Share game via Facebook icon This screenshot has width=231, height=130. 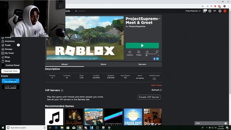(x=154, y=59)
